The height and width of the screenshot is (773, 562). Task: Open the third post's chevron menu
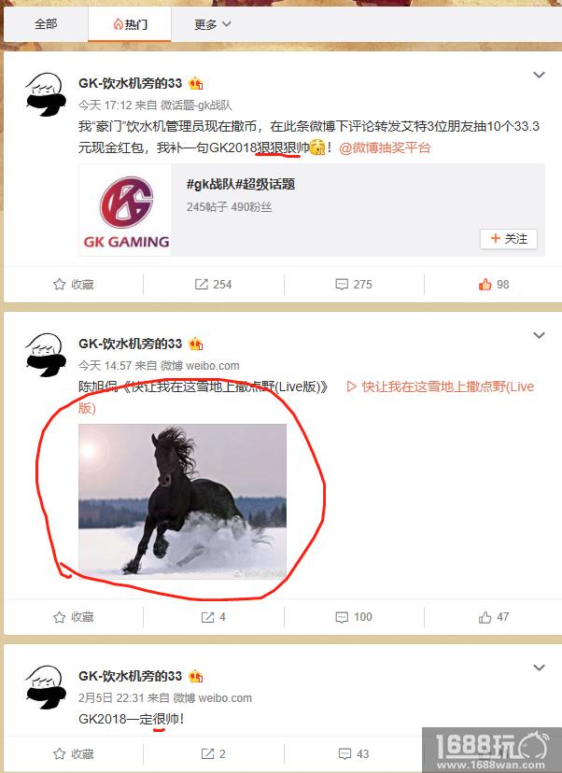click(x=539, y=668)
